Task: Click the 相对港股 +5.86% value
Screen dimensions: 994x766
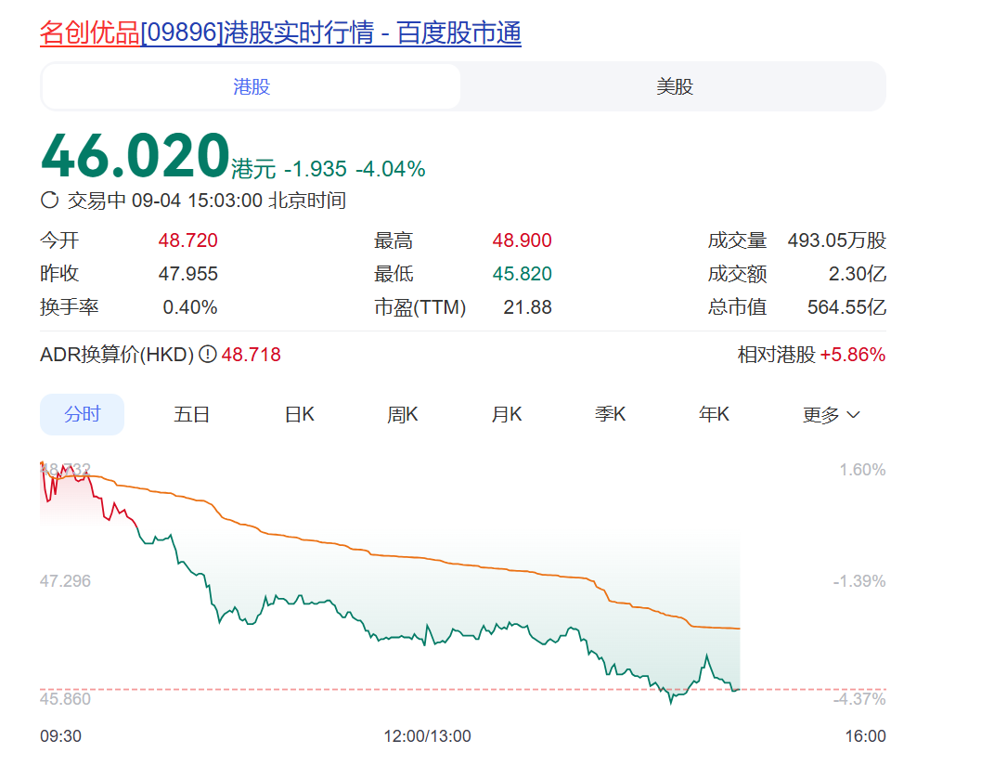Action: (x=853, y=355)
